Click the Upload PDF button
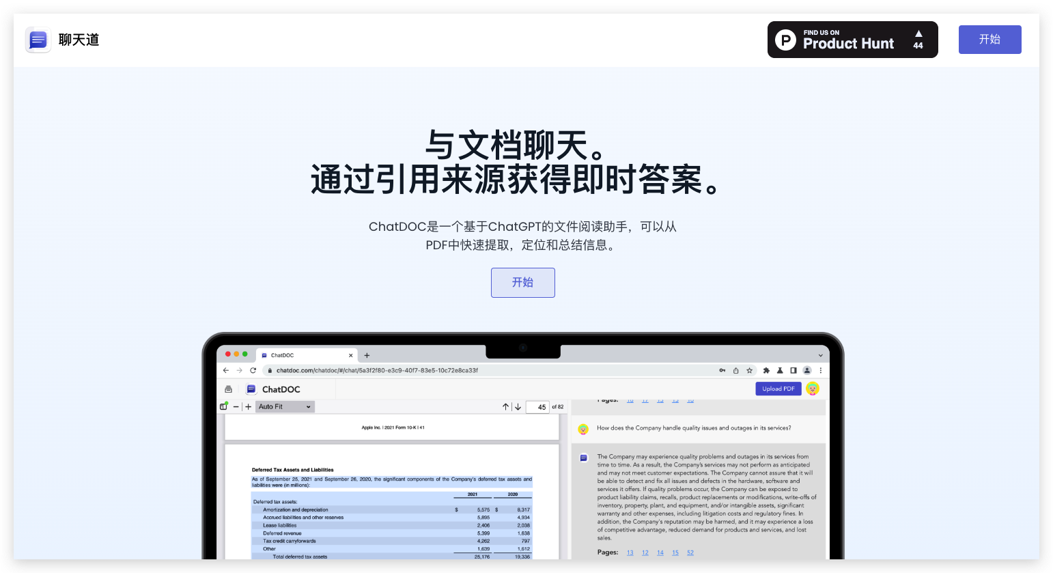The width and height of the screenshot is (1053, 573). coord(778,389)
